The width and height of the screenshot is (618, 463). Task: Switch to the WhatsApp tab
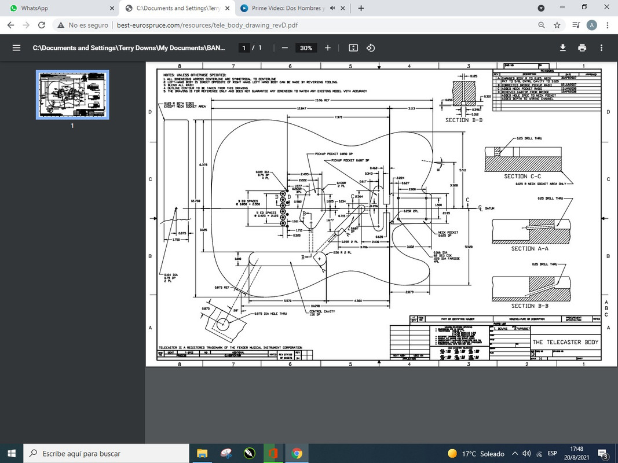58,8
